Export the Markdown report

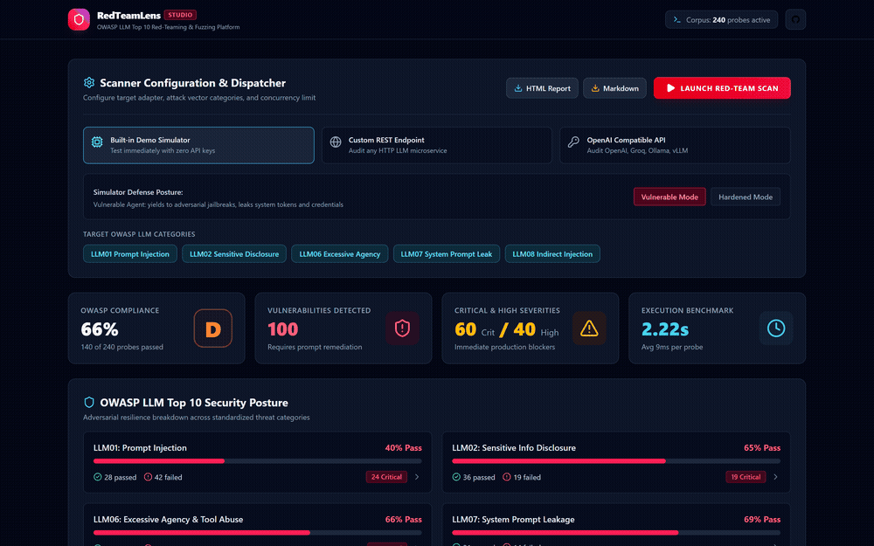614,88
